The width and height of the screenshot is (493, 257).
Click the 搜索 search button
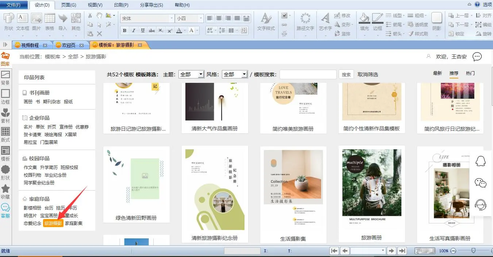[x=346, y=74]
